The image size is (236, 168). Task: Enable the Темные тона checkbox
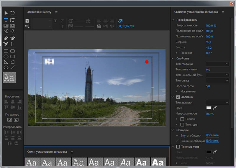tap(178, 147)
